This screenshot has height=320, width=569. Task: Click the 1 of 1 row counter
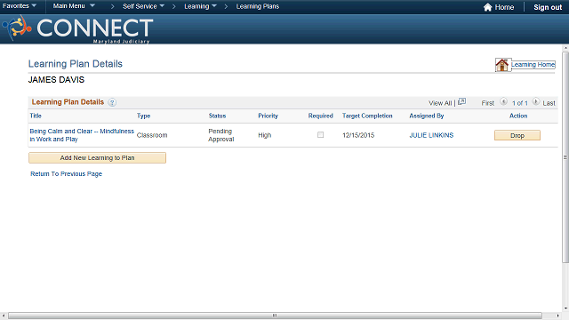pyautogui.click(x=519, y=103)
